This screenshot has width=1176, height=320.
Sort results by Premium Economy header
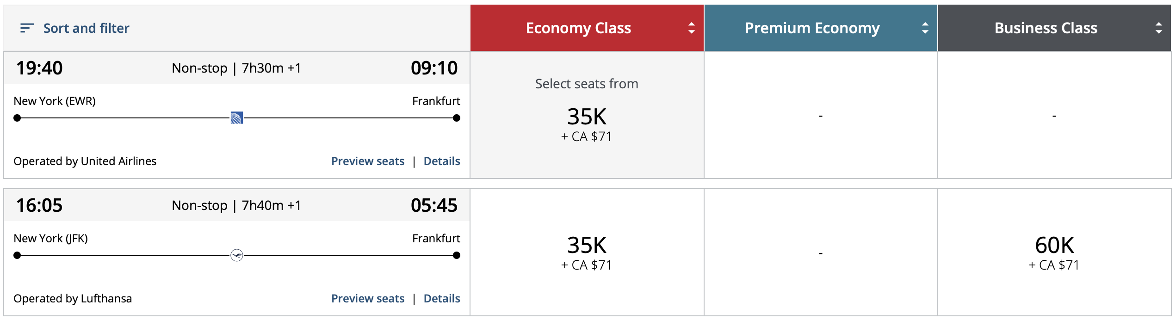coord(821,28)
